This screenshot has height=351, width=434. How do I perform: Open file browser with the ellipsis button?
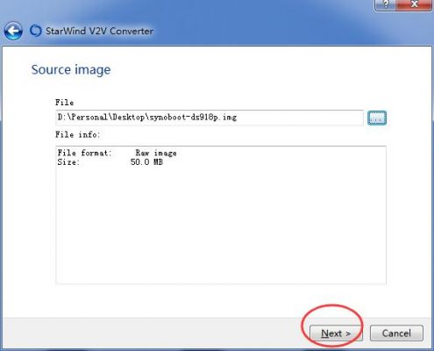[377, 118]
